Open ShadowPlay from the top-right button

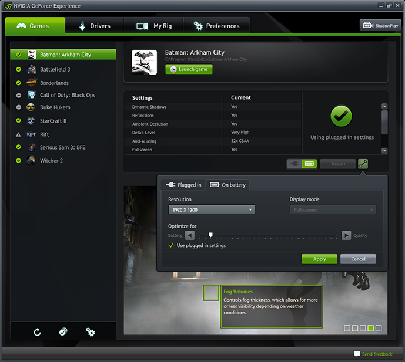(x=380, y=26)
